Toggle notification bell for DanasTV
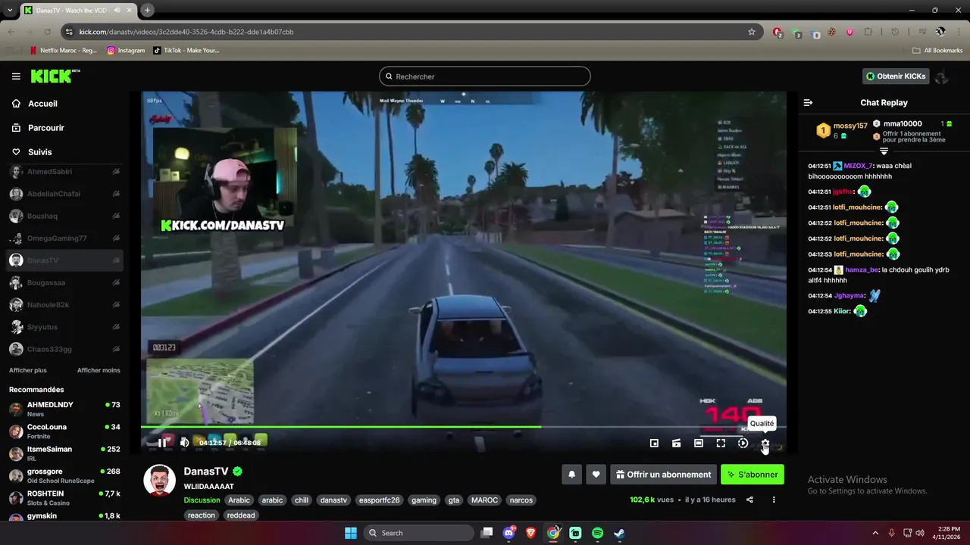 (572, 475)
